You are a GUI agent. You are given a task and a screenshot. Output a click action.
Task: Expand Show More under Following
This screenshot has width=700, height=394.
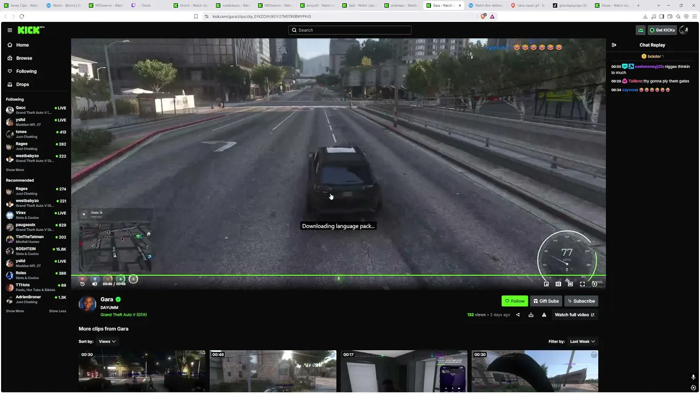pyautogui.click(x=15, y=170)
